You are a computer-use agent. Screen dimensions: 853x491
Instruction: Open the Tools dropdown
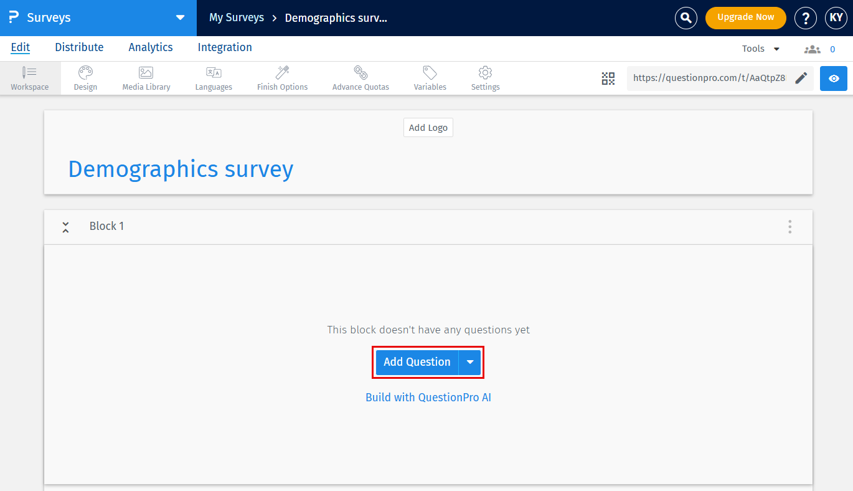(760, 48)
